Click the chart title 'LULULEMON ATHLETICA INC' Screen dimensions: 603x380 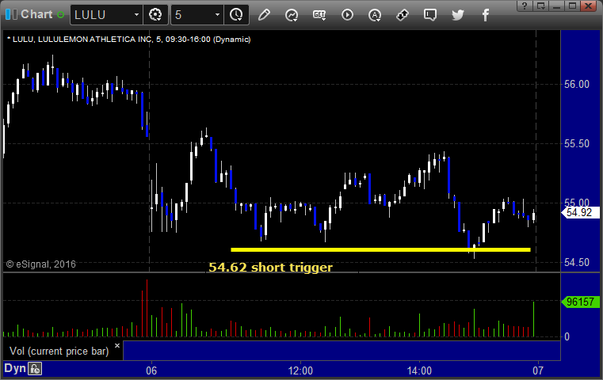[x=94, y=40]
